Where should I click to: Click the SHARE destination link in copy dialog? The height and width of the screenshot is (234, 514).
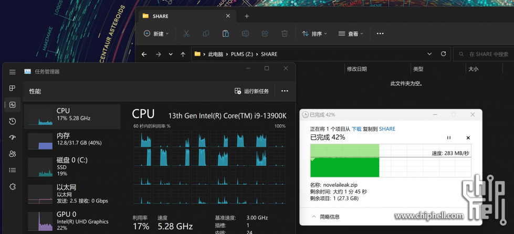(x=387, y=129)
